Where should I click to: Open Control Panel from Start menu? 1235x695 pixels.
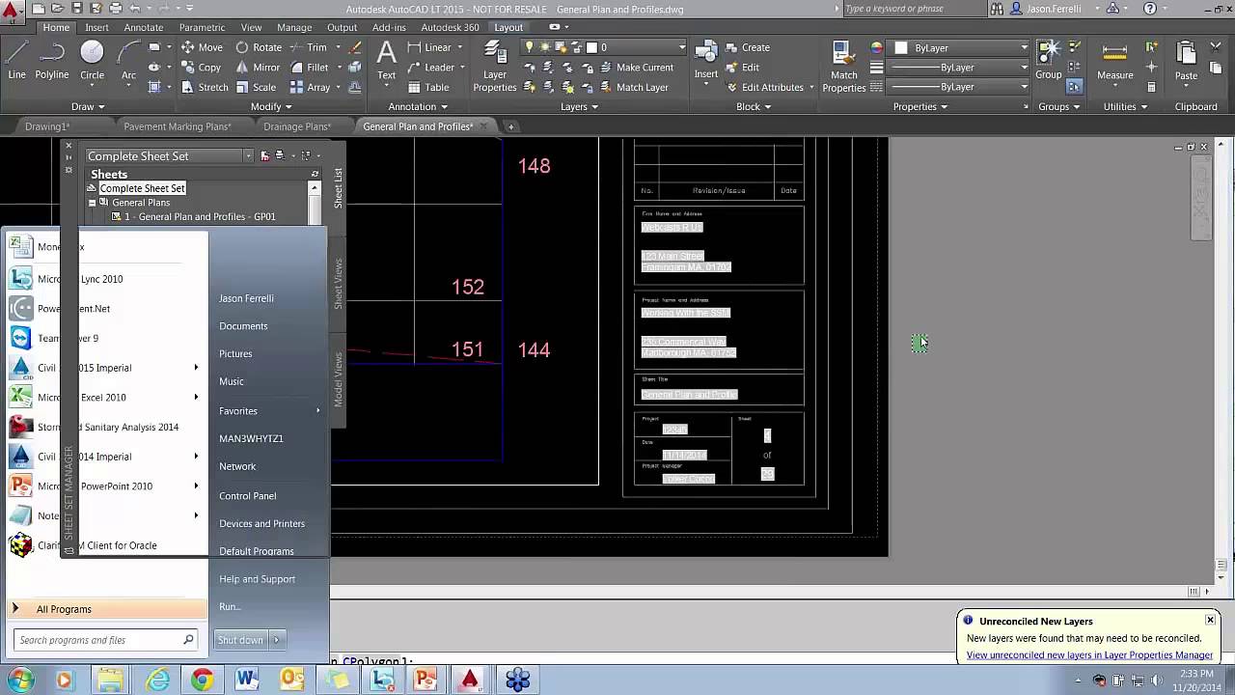(248, 495)
